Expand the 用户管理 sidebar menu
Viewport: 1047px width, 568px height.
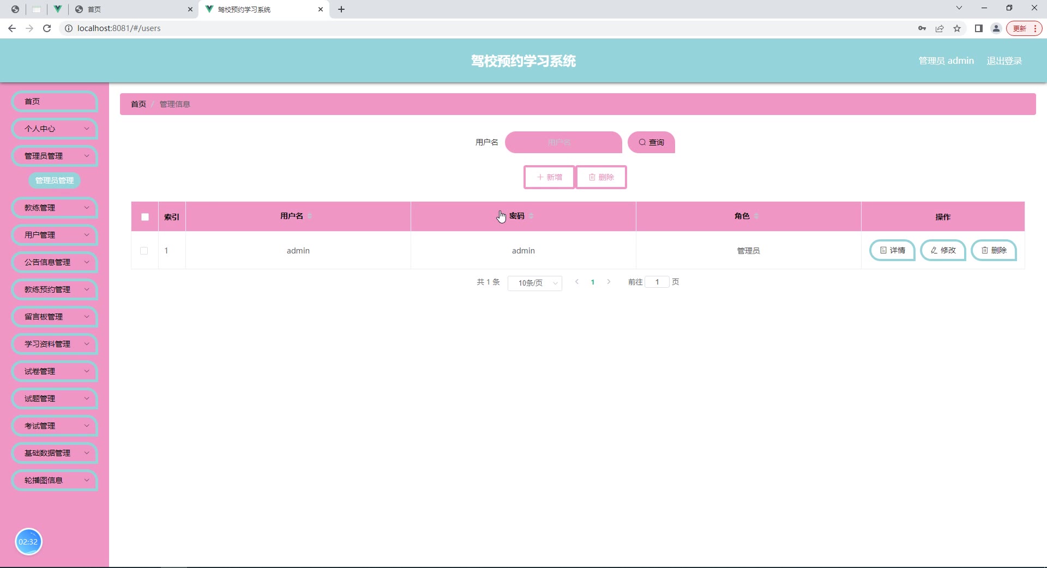[55, 235]
